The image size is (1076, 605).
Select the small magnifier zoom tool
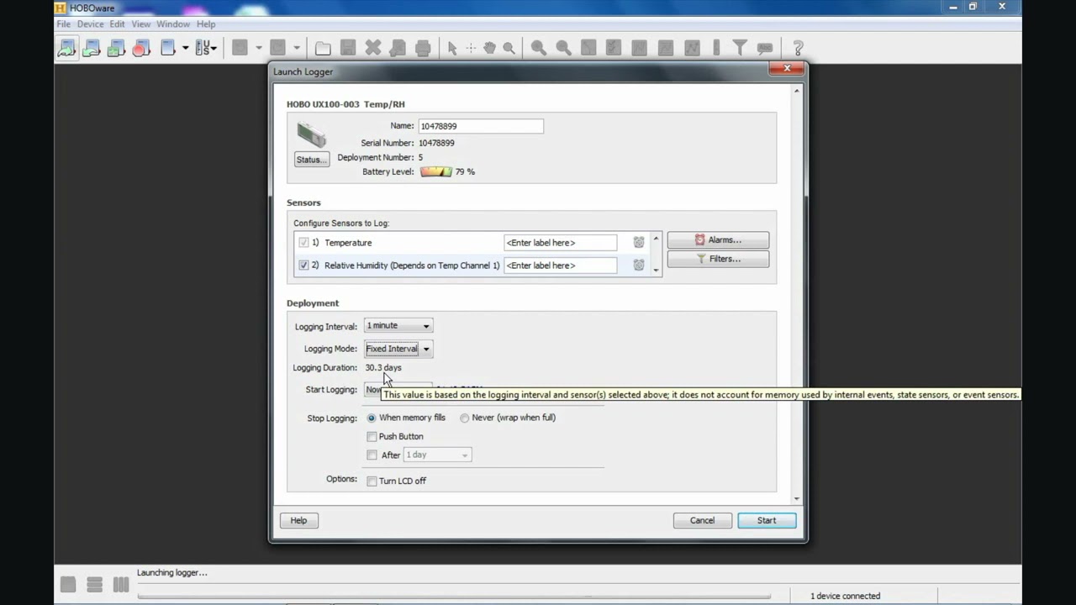click(x=509, y=48)
